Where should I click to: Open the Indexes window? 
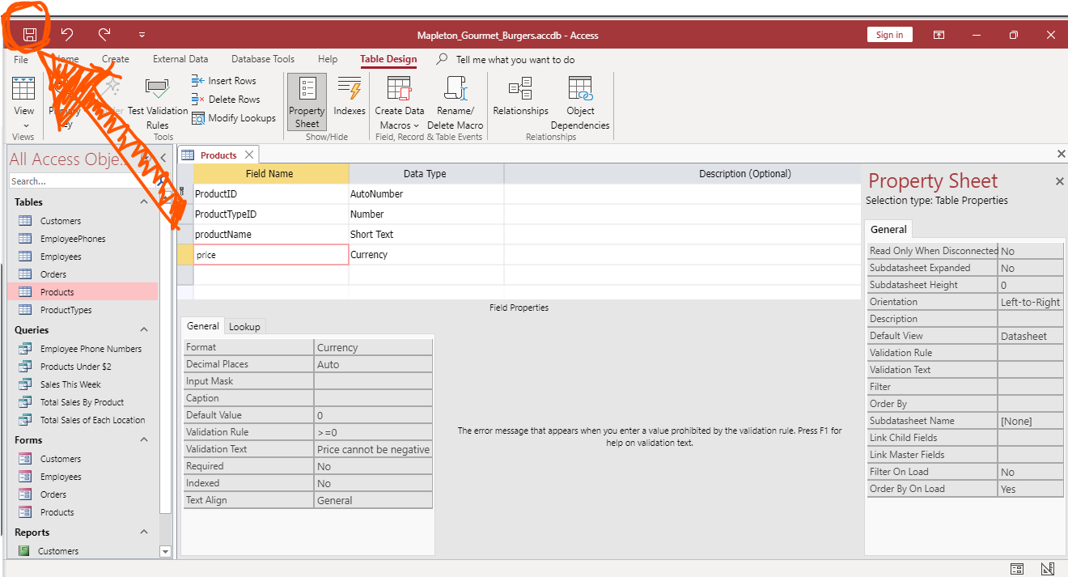click(350, 97)
